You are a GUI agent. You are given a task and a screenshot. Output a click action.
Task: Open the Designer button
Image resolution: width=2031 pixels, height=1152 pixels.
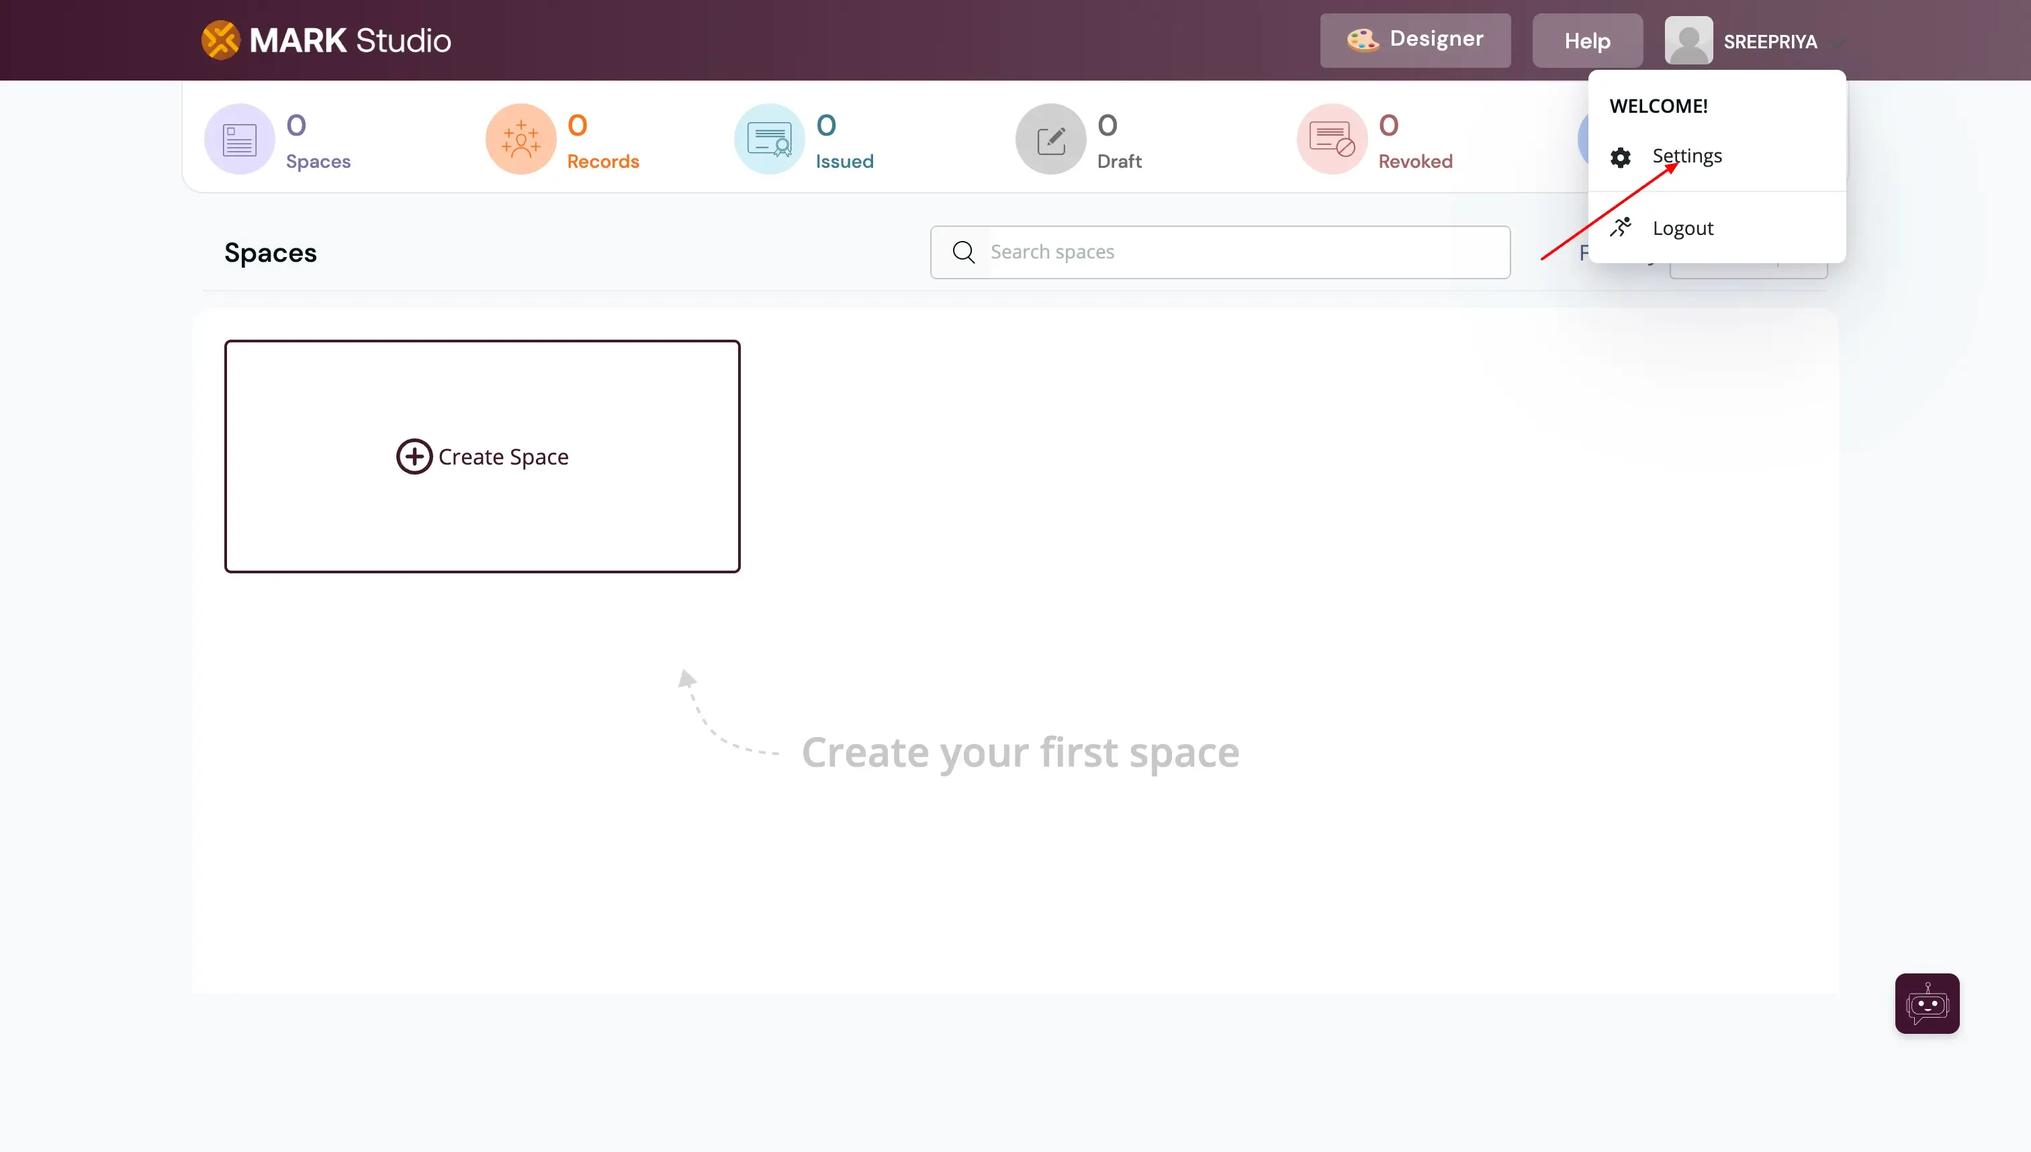point(1414,40)
